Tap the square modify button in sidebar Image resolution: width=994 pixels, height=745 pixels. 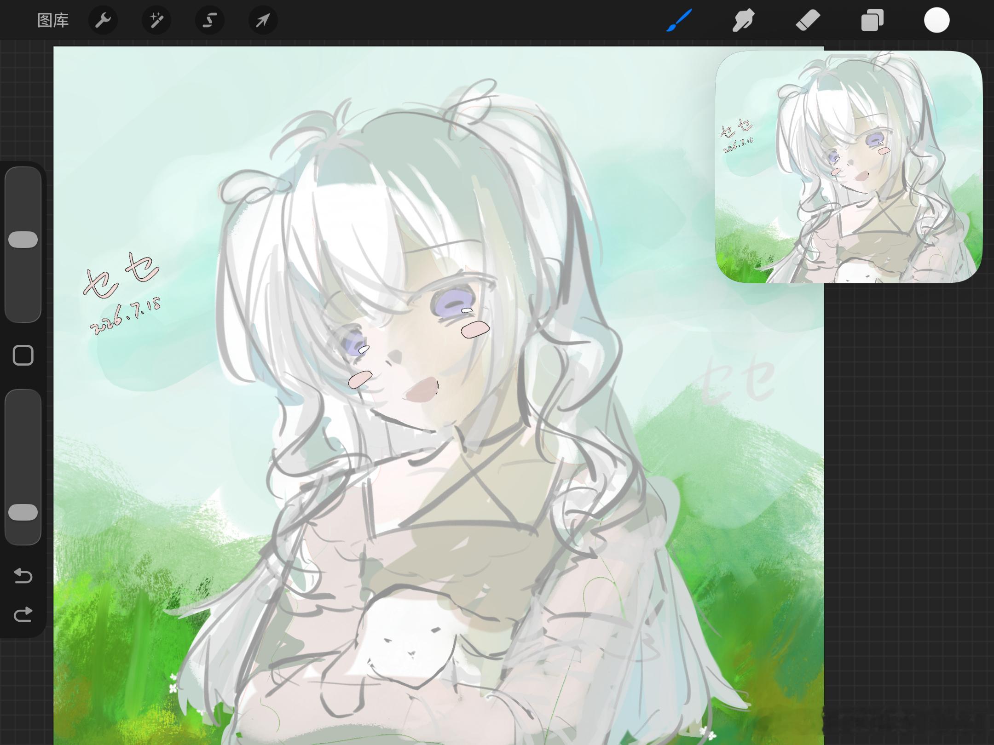(23, 355)
